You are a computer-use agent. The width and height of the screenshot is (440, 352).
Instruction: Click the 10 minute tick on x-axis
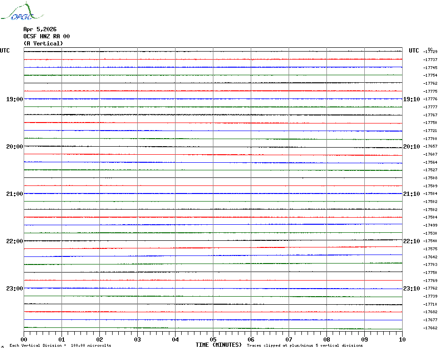tap(402, 339)
